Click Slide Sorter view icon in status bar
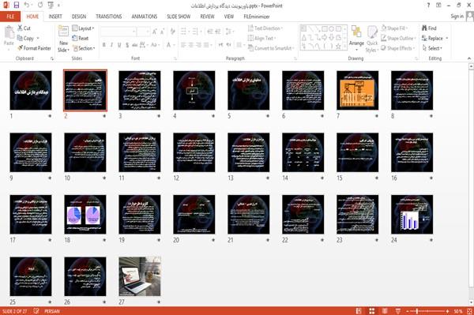The height and width of the screenshot is (315, 474). click(371, 311)
